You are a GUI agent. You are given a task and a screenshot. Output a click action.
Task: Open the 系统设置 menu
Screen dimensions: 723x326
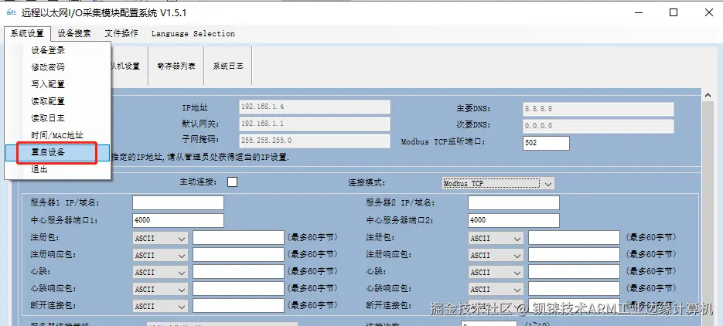click(x=27, y=33)
